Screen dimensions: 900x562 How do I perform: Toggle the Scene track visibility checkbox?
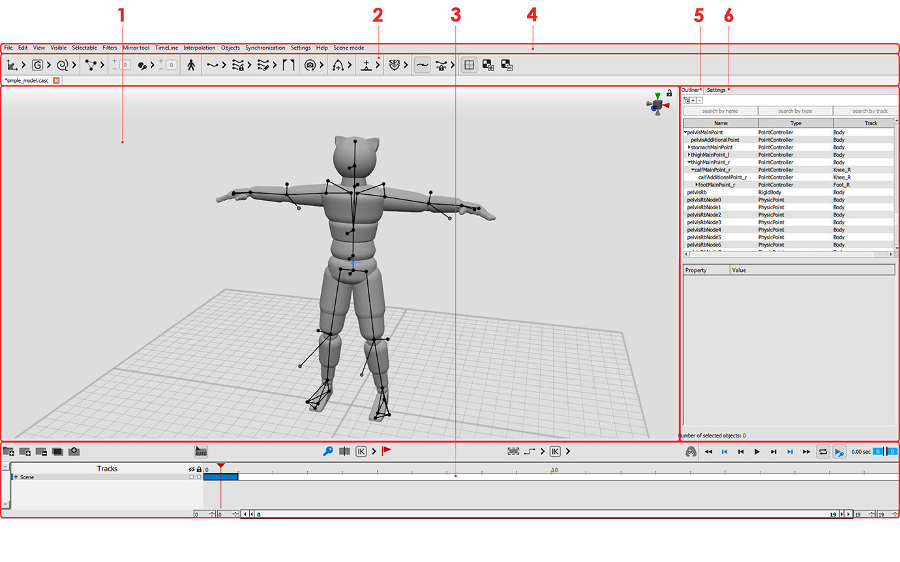click(x=192, y=477)
